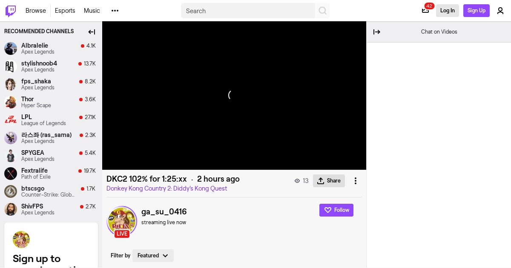Open Albralelie channel name link
This screenshot has height=268, width=511.
click(x=34, y=46)
